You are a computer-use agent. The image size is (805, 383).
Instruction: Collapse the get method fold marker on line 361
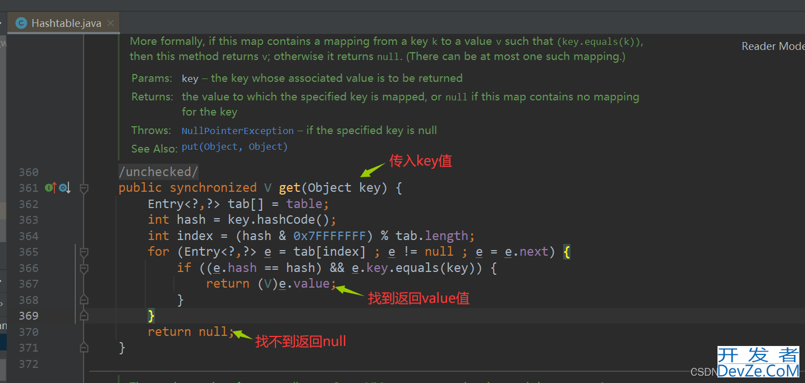click(x=84, y=189)
